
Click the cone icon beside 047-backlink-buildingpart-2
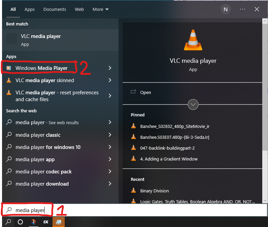[133, 148]
